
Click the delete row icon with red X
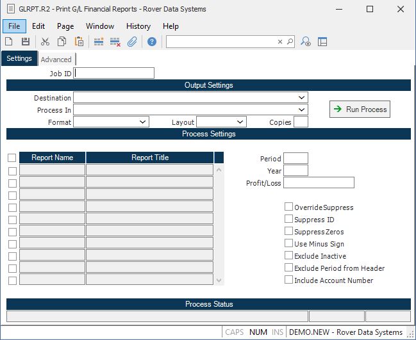tap(115, 42)
